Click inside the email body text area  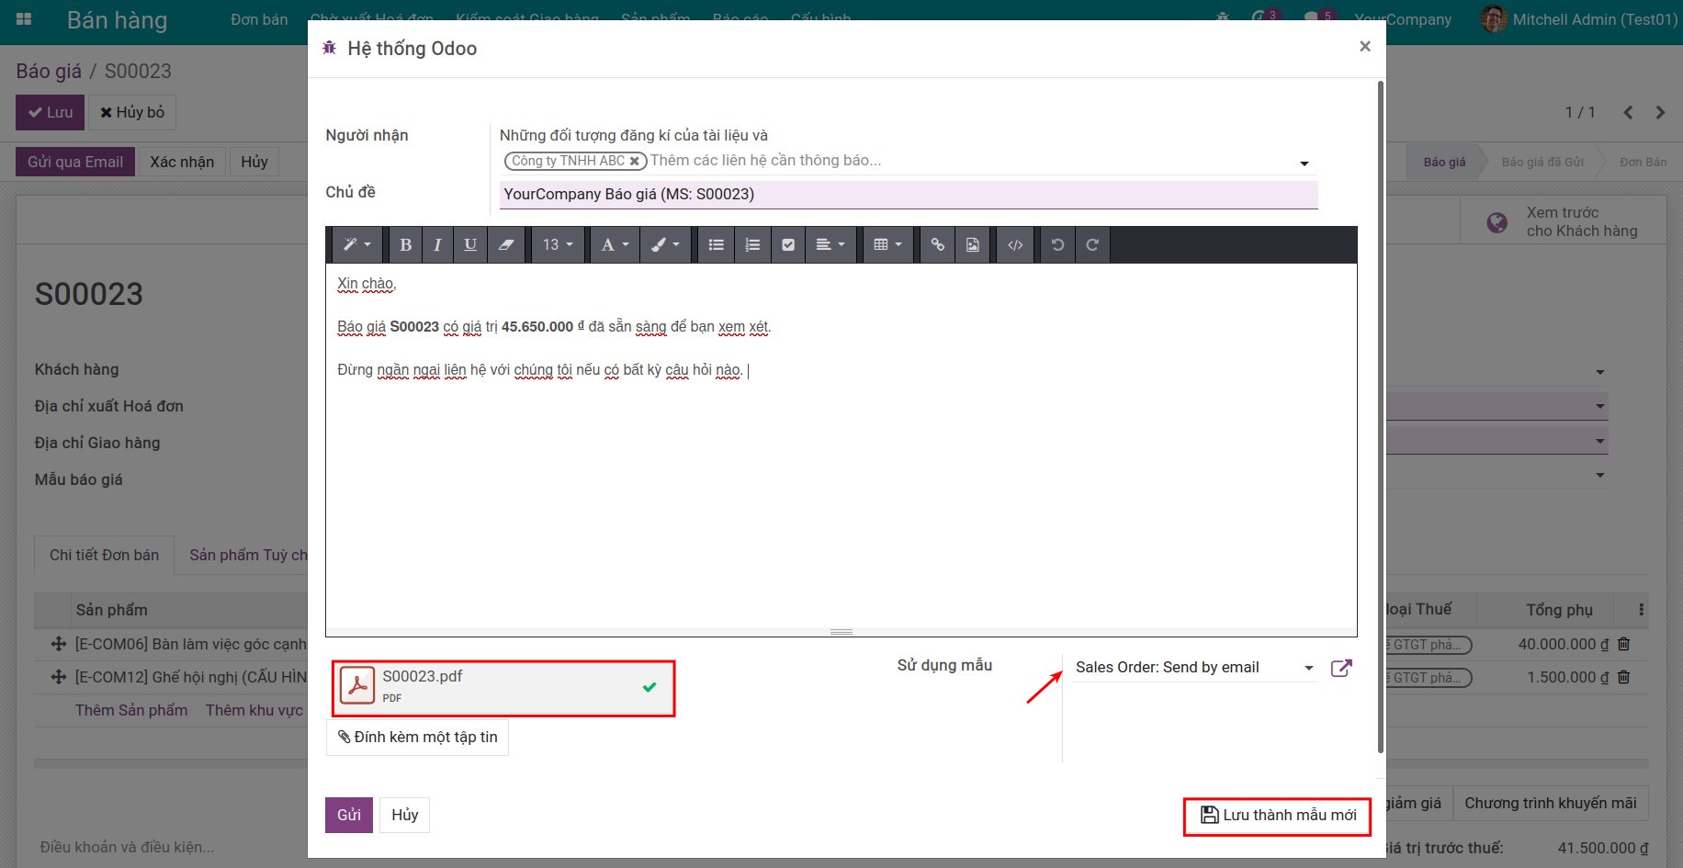(841, 445)
